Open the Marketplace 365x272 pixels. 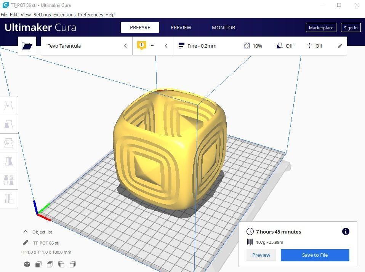click(321, 28)
